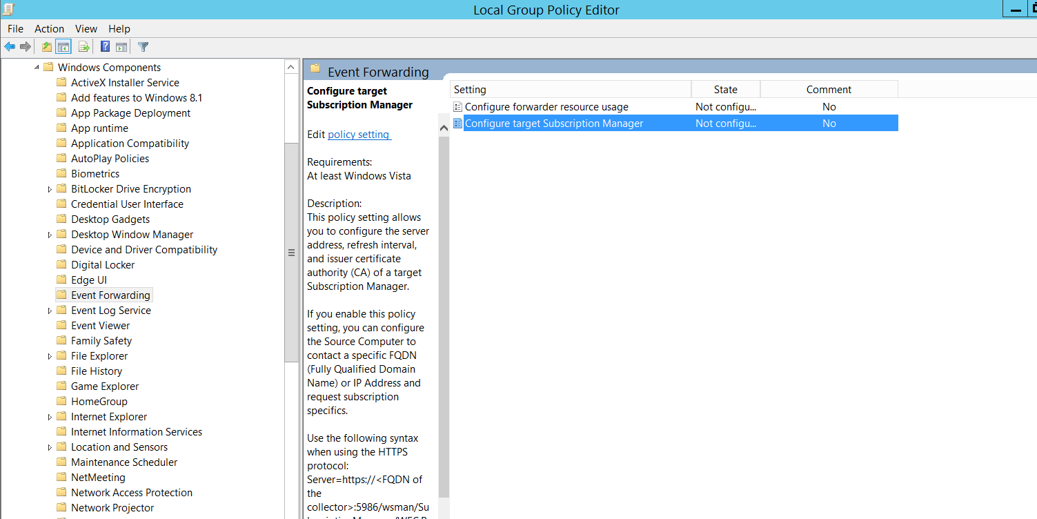
Task: Open the View menu
Action: (86, 28)
